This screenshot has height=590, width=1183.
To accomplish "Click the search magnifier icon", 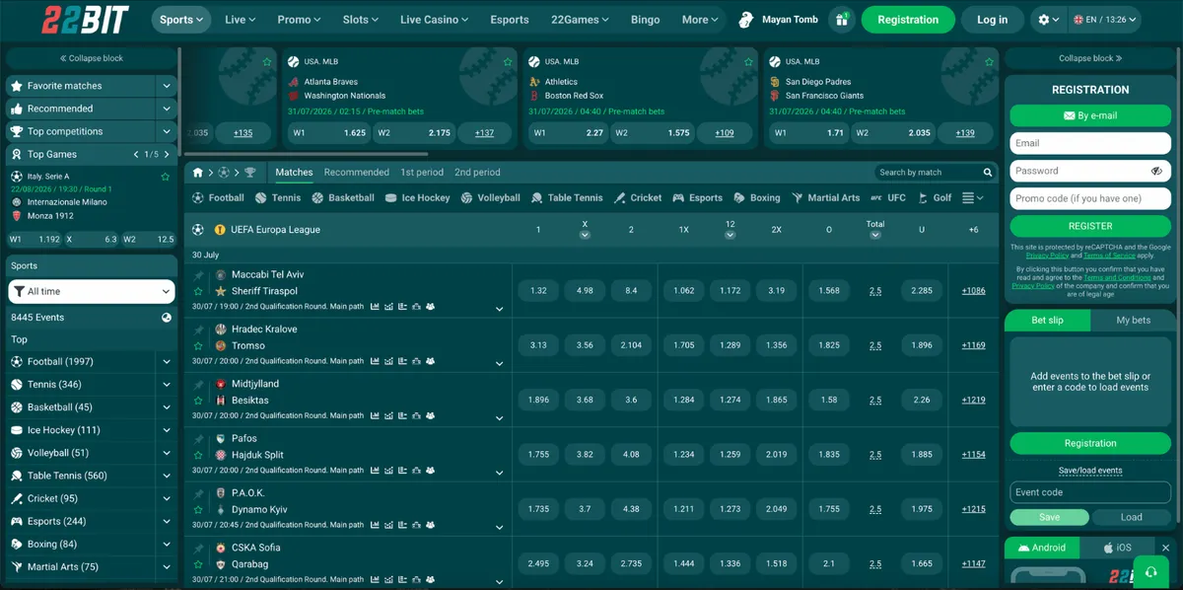I will (988, 173).
